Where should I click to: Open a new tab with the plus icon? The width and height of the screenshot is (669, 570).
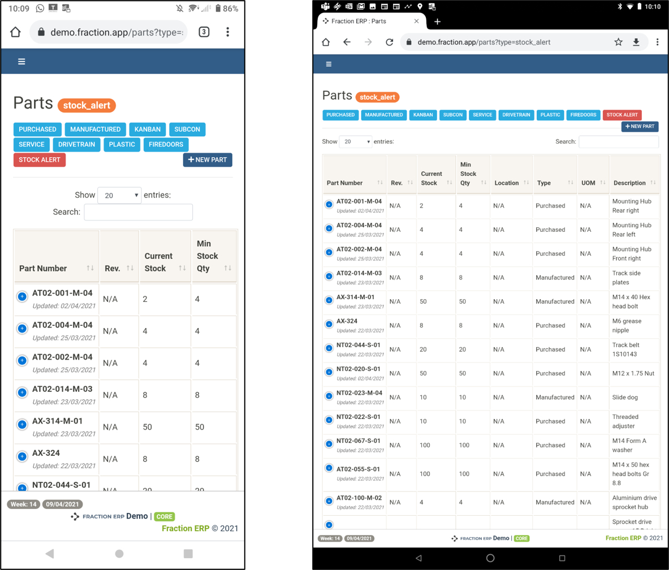tap(437, 21)
